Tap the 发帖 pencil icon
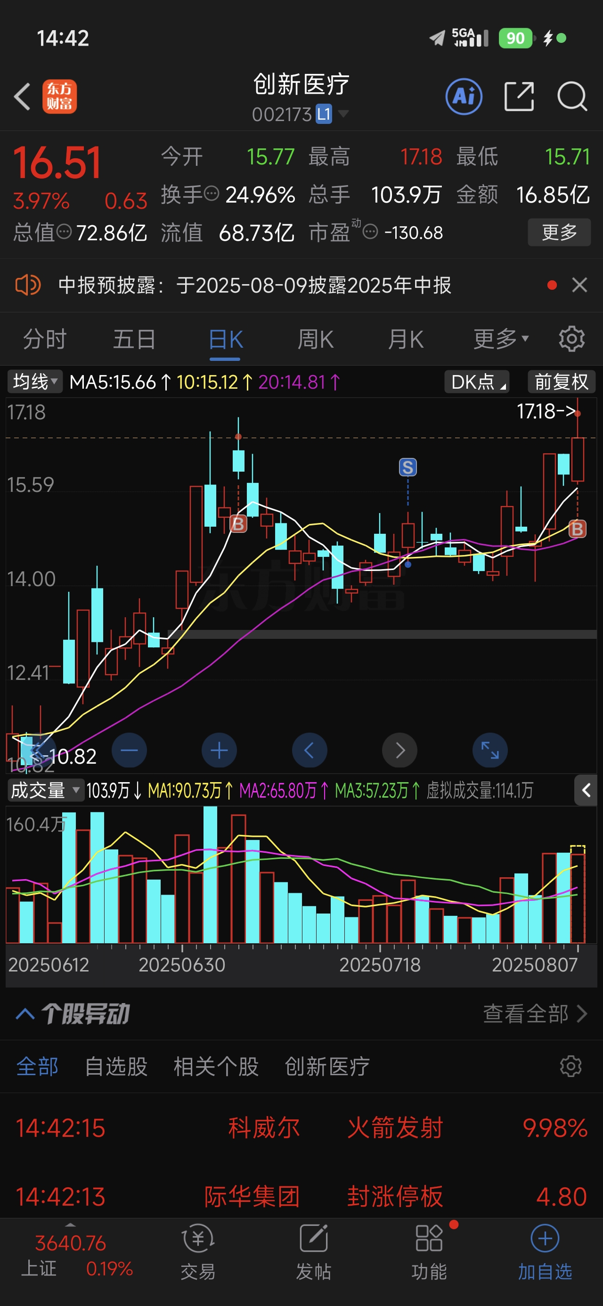The height and width of the screenshot is (1306, 603). 313,1239
